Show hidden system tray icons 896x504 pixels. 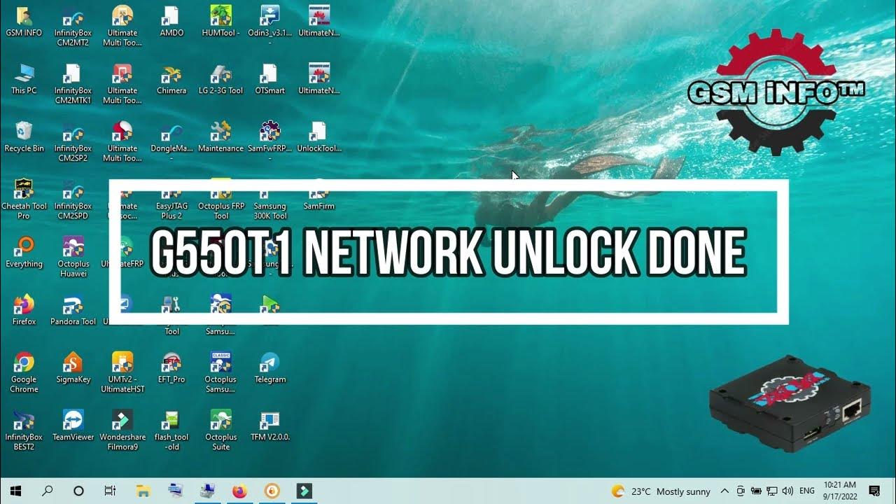click(x=724, y=491)
